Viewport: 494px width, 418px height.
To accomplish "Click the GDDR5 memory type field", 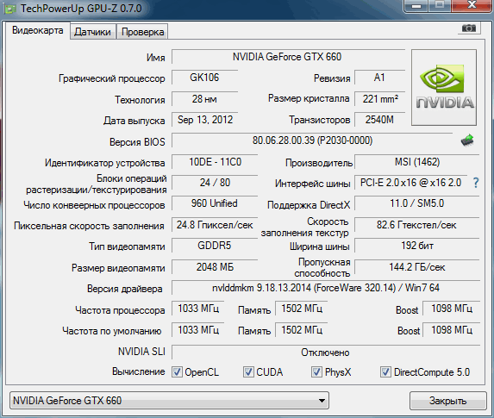I will click(x=215, y=246).
